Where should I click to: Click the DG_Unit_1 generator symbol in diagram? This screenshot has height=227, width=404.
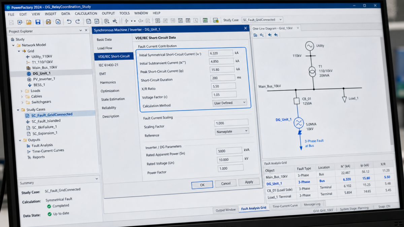(x=299, y=123)
